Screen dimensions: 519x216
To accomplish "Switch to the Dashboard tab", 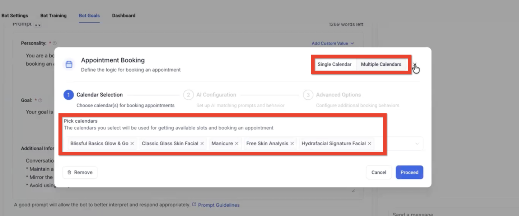I will pos(123,15).
